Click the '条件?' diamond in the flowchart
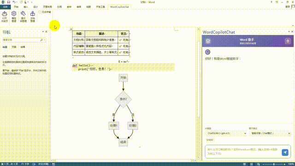This screenshot has height=166, width=295. pos(123,99)
